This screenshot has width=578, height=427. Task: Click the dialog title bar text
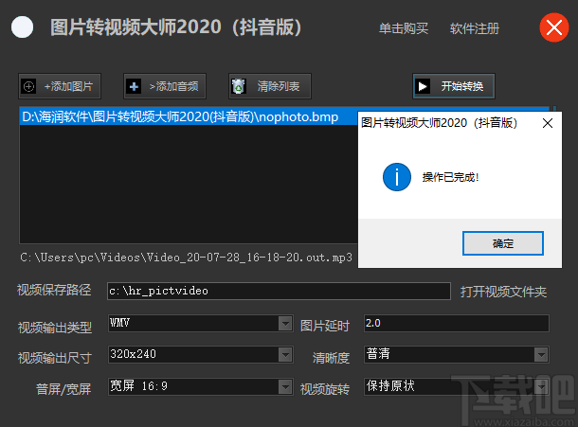point(439,123)
